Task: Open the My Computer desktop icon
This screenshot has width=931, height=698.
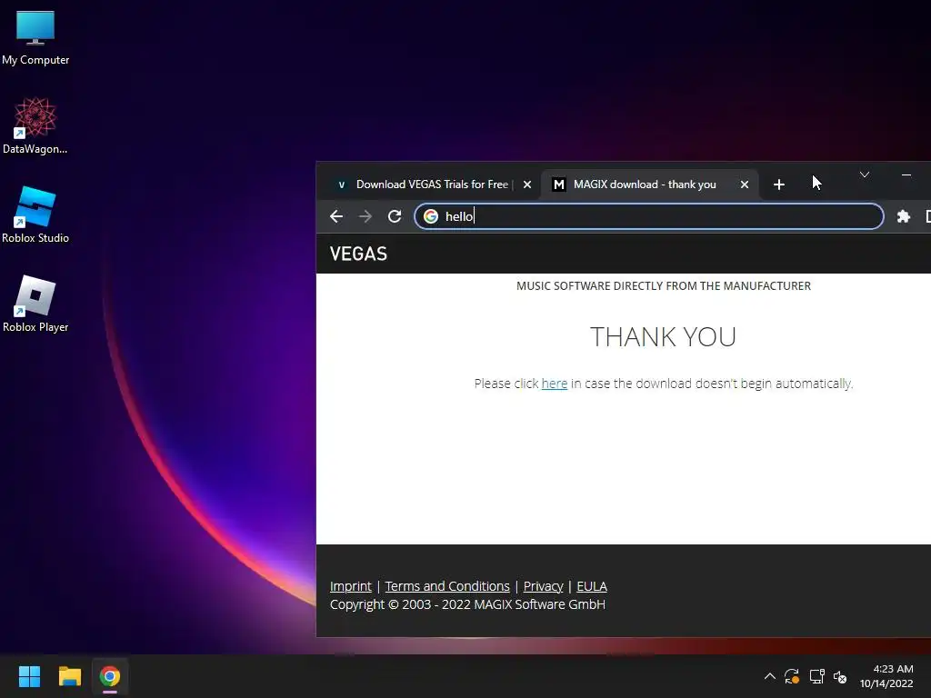Action: click(35, 38)
